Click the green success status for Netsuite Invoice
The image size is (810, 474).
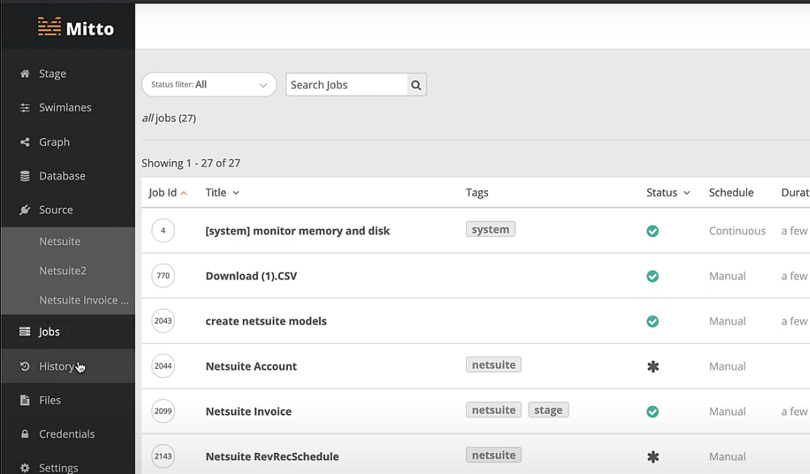click(652, 412)
